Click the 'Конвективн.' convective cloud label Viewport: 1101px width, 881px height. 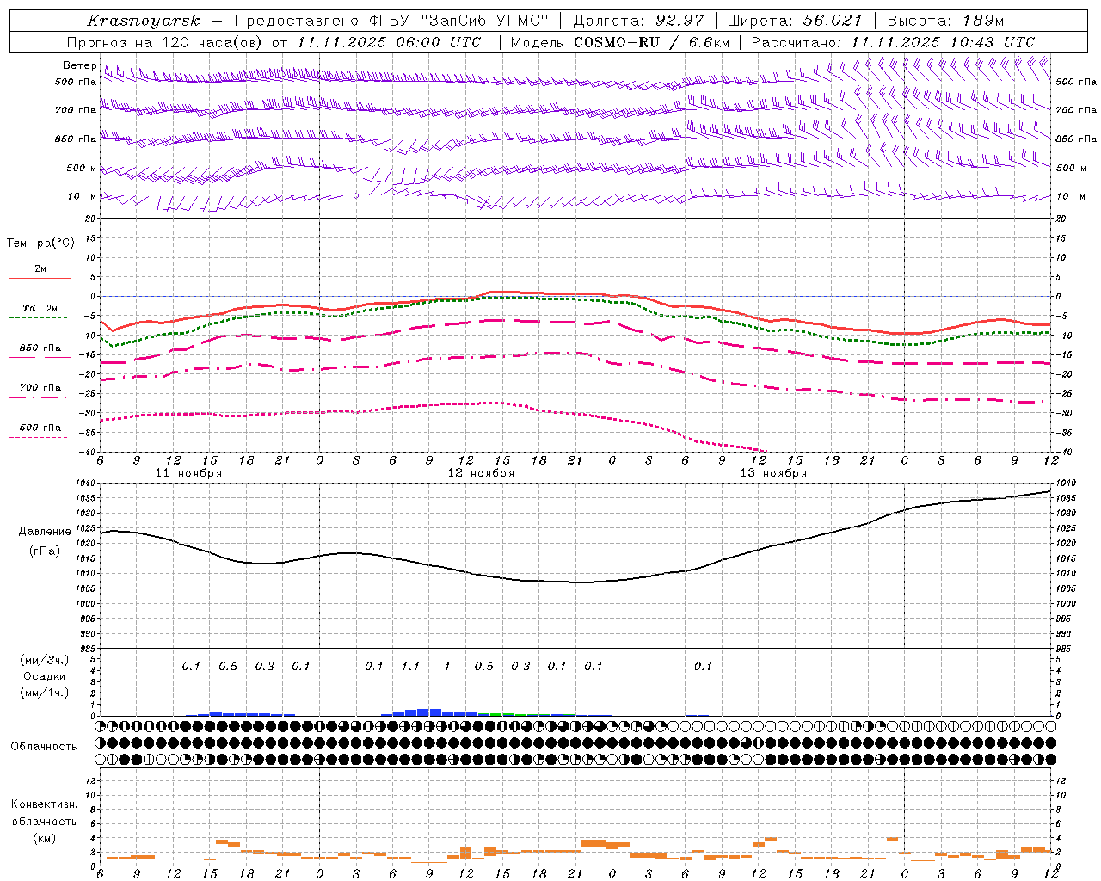[44, 804]
